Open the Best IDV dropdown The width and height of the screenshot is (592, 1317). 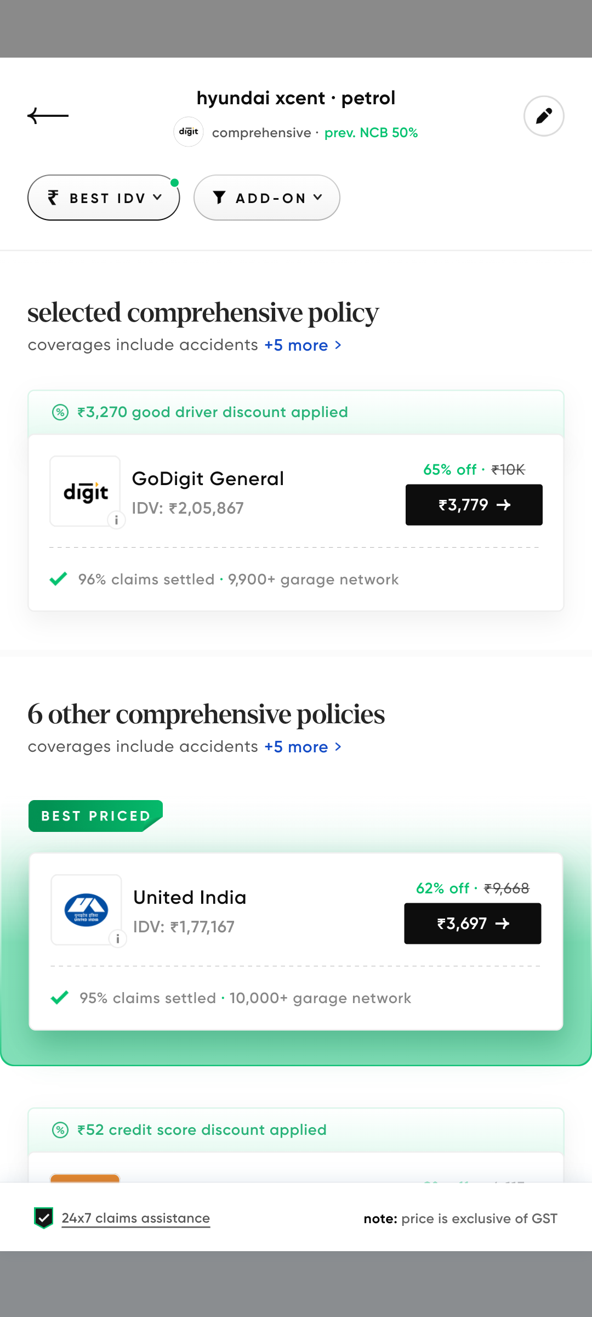click(104, 198)
